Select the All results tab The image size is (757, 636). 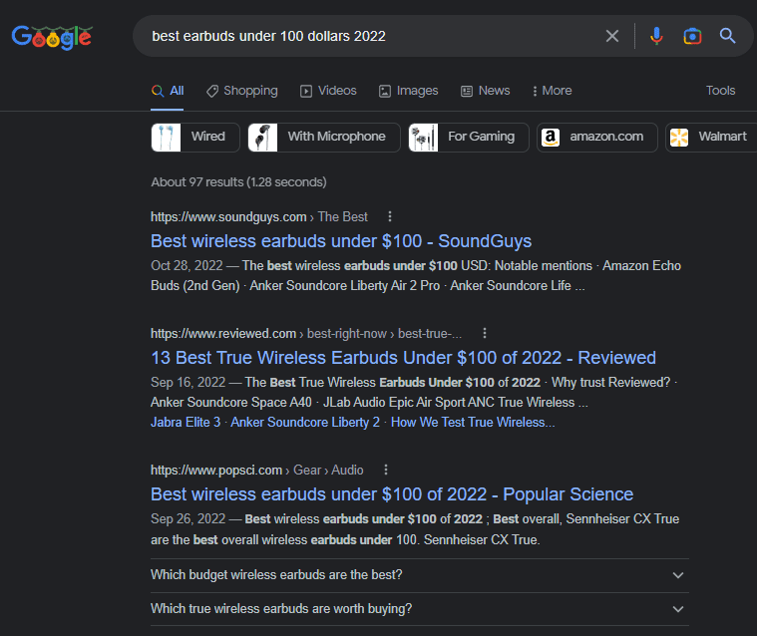click(x=168, y=91)
